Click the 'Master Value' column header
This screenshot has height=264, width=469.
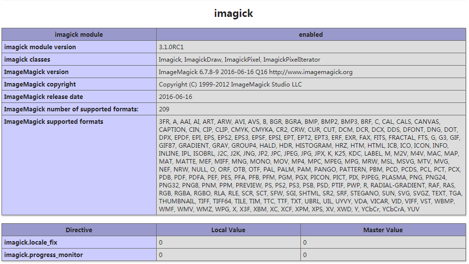382,230
